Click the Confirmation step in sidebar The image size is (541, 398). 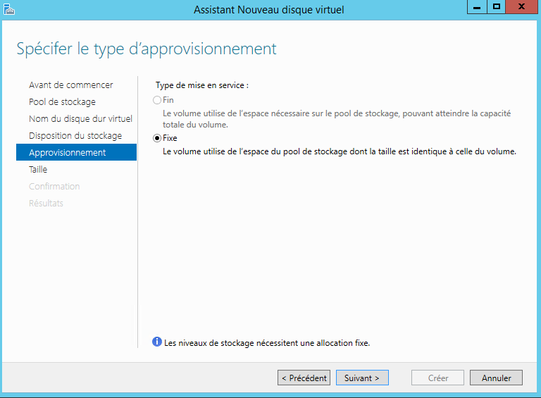[54, 186]
